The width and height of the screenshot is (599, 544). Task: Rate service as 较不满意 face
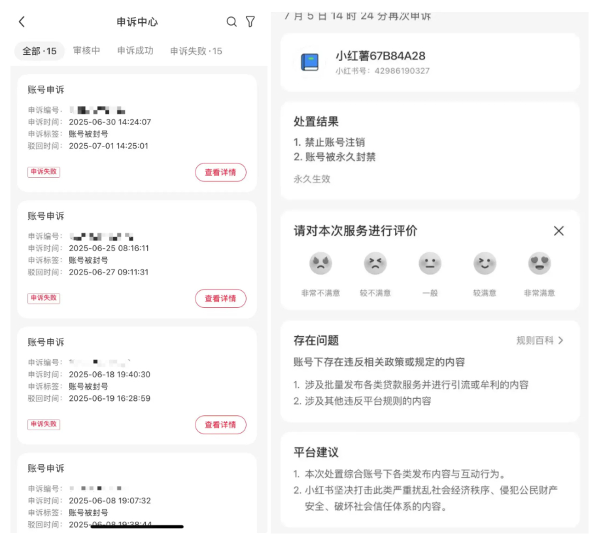click(x=375, y=263)
